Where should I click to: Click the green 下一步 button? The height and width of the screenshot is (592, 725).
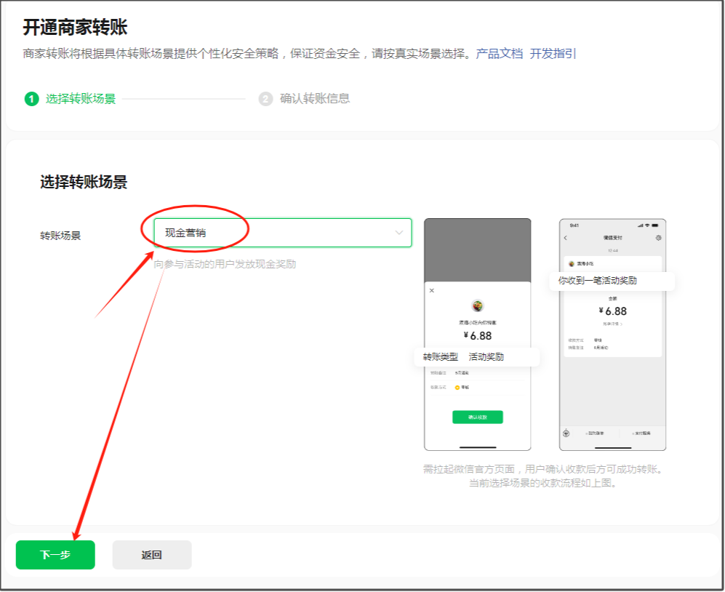(55, 555)
